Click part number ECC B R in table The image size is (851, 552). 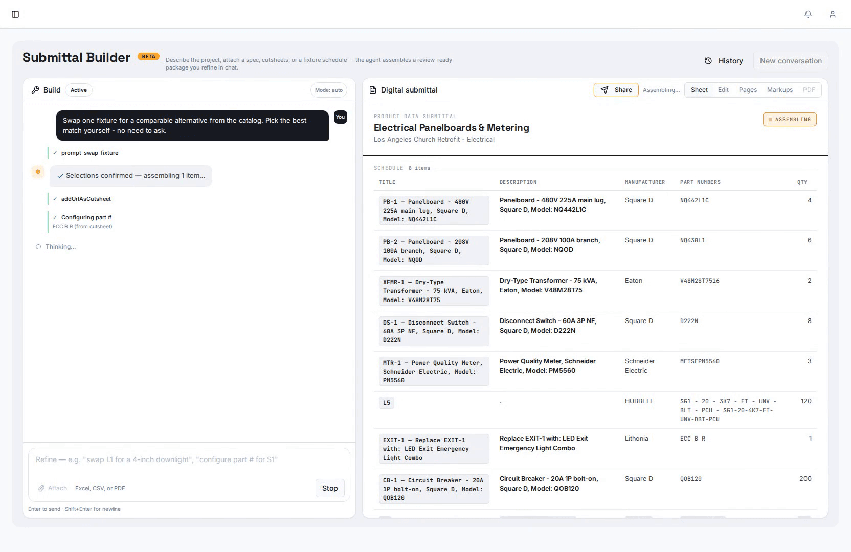pos(692,439)
